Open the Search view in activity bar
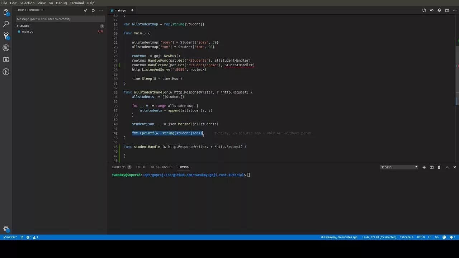 coord(6,24)
